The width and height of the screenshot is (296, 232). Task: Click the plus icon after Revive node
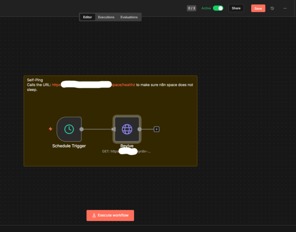click(156, 129)
